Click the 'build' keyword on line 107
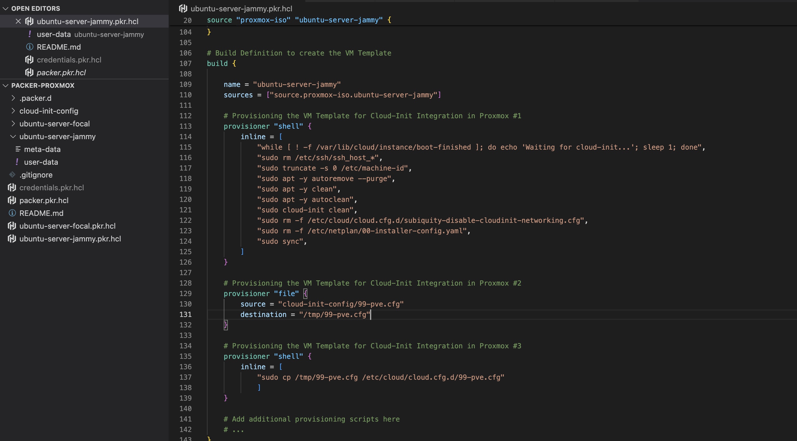Image resolution: width=797 pixels, height=441 pixels. click(217, 63)
